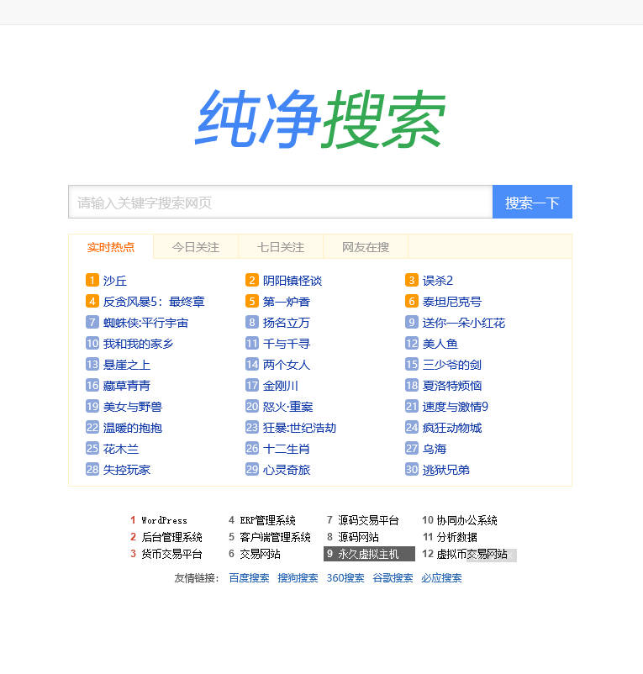Open hot topic 第一炉香

[287, 302]
